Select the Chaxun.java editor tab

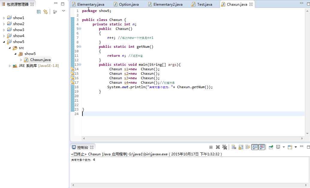(x=237, y=4)
